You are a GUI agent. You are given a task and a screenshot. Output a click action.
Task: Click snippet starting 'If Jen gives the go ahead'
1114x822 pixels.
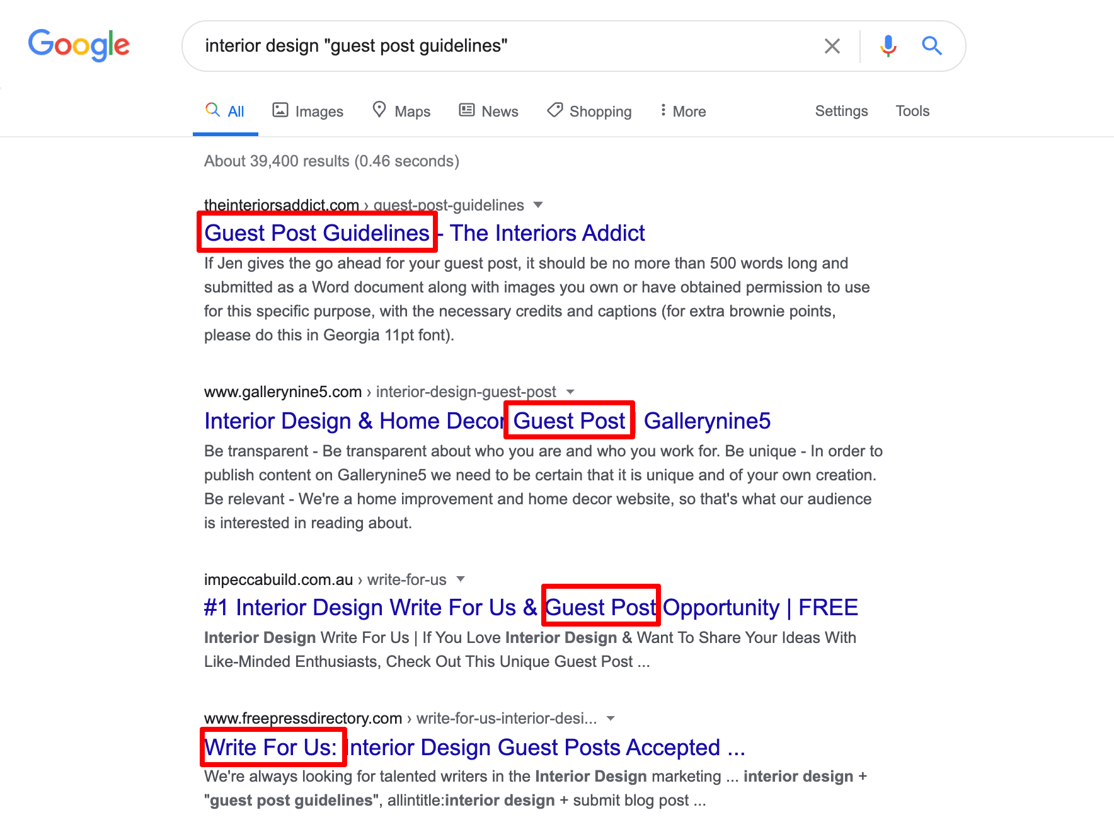coord(537,299)
